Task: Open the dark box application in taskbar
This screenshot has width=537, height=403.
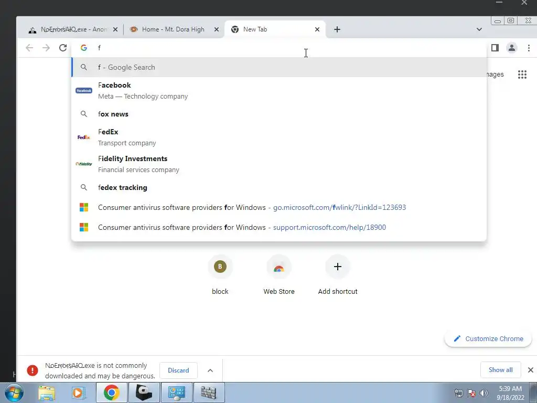Action: coord(144,393)
